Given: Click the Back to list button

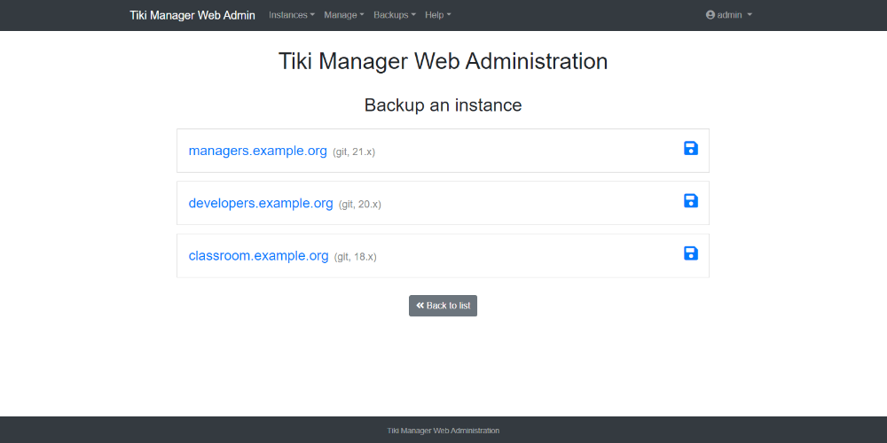Looking at the screenshot, I should (443, 306).
